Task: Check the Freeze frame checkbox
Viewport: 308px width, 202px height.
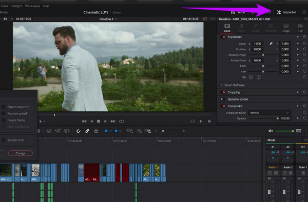Action: click(4, 120)
